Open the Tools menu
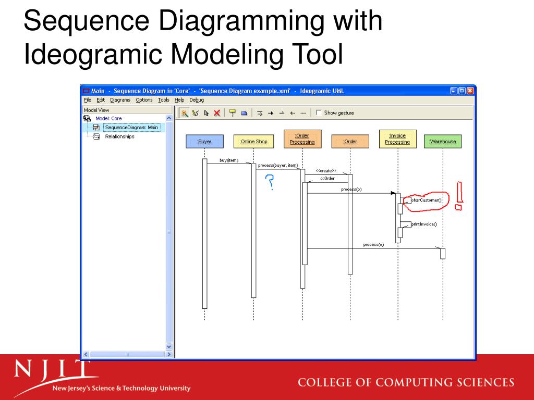The height and width of the screenshot is (400, 534). coord(163,100)
